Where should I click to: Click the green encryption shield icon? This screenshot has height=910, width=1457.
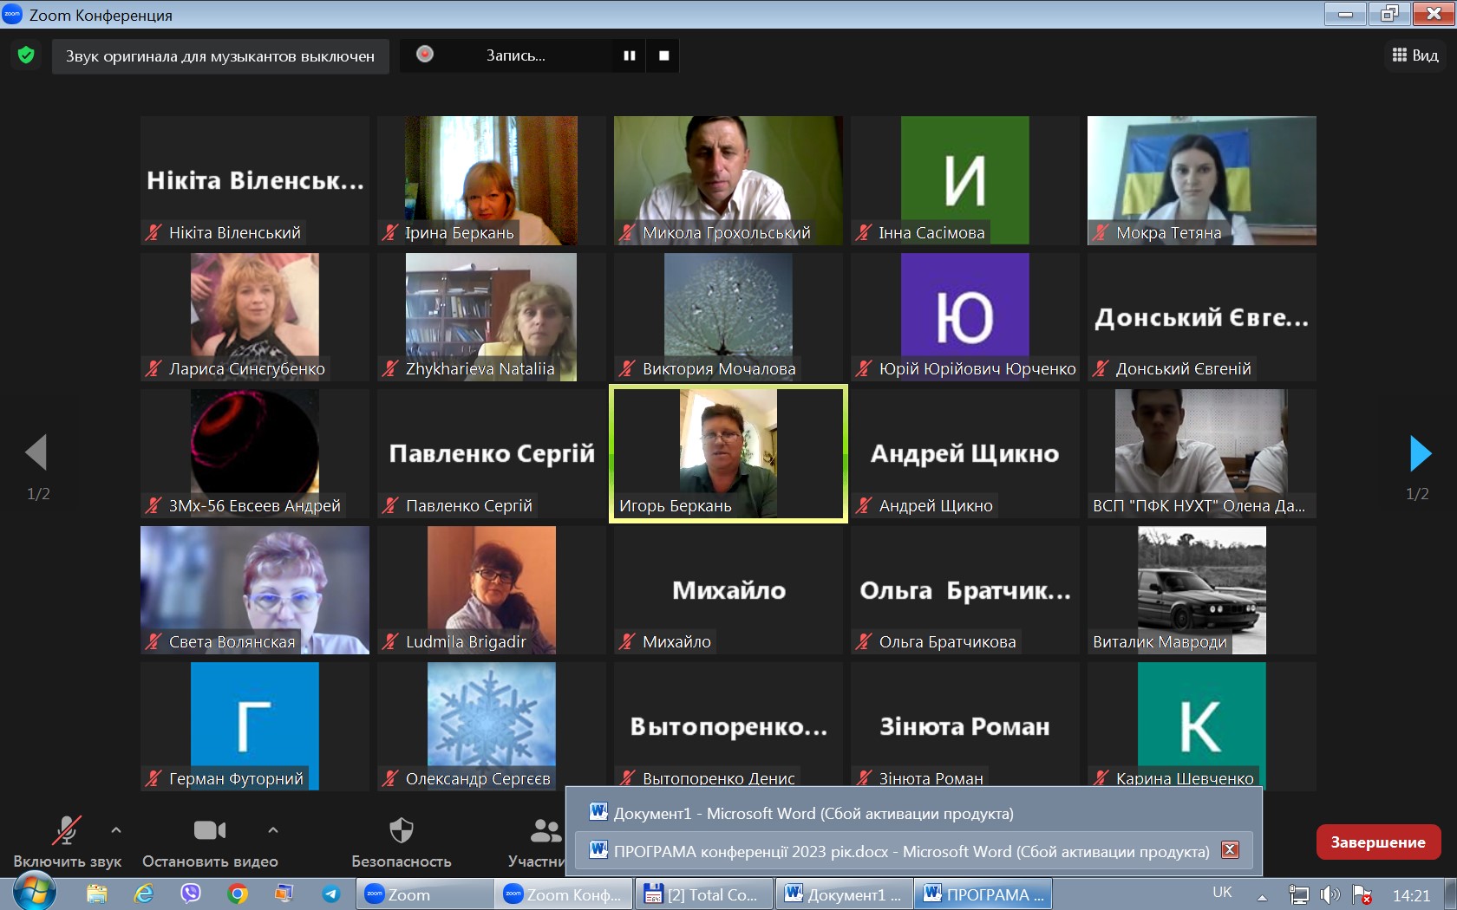click(26, 55)
